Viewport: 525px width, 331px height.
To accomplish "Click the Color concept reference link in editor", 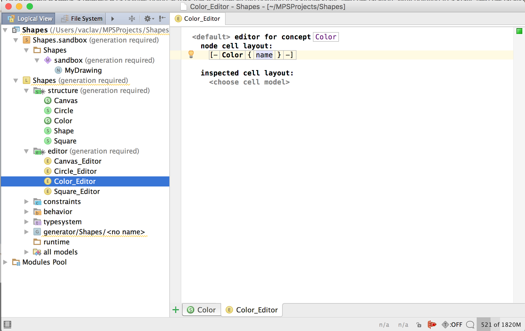I will [x=326, y=37].
